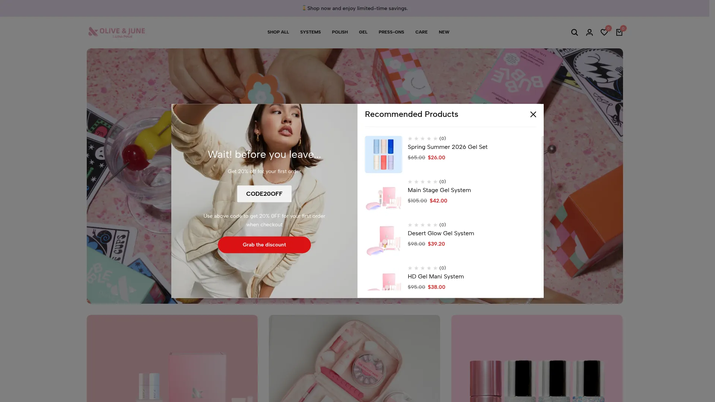Viewport: 715px width, 402px height.
Task: Click the limited-time savings announcement banner
Action: coord(355,8)
